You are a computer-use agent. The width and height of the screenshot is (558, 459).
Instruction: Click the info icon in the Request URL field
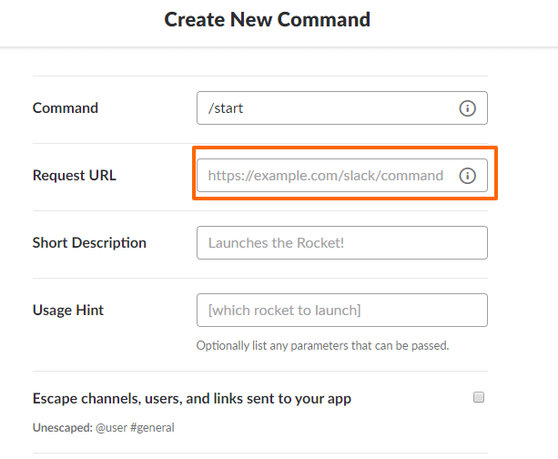click(x=467, y=176)
